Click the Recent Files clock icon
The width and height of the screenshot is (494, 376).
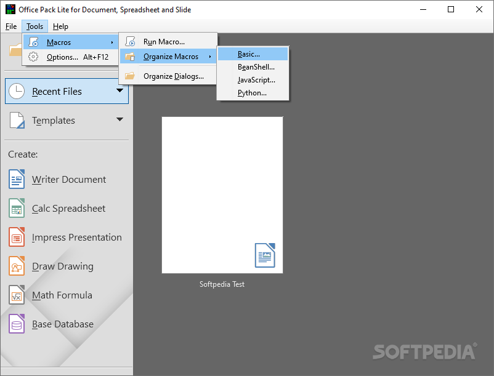17,91
